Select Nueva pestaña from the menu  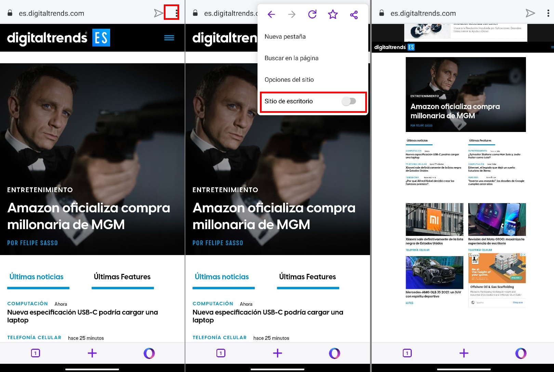pos(285,36)
